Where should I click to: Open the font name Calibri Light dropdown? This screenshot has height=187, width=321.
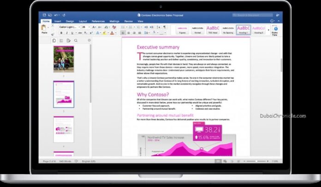79,27
